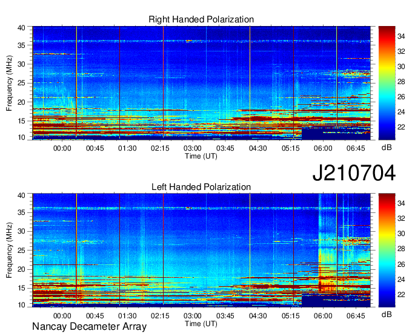Click the "Nancay Decameter Array" caption

click(89, 327)
